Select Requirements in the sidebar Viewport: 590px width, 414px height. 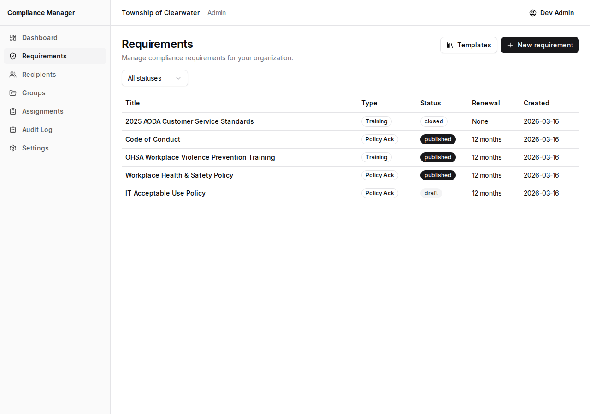55,56
